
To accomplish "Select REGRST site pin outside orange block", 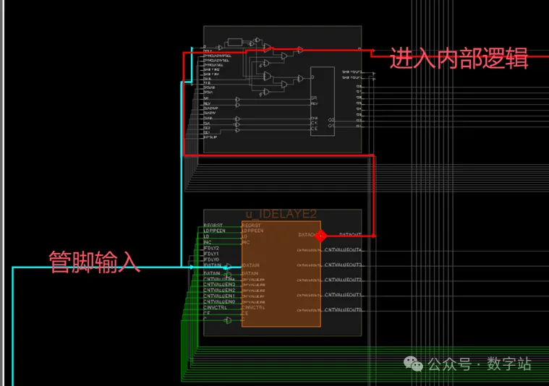I will click(x=213, y=226).
